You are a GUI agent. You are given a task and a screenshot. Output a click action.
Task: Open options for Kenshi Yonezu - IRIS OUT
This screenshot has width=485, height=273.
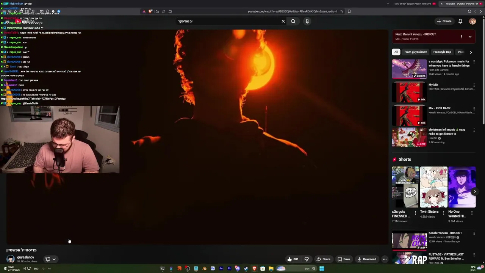(x=474, y=233)
